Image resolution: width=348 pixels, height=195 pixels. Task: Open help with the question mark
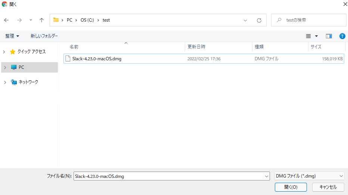pyautogui.click(x=342, y=36)
